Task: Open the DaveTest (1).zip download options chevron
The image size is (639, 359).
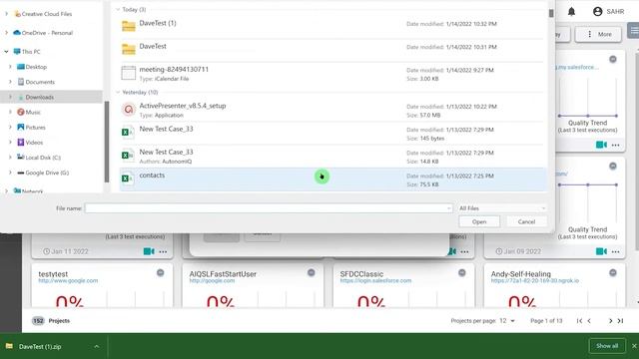Action: pyautogui.click(x=97, y=347)
